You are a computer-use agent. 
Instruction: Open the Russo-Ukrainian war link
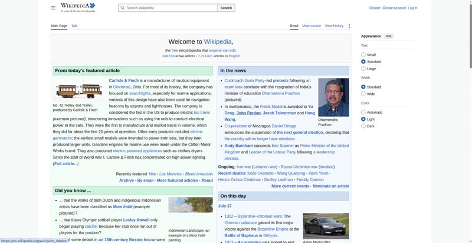pos(299,167)
